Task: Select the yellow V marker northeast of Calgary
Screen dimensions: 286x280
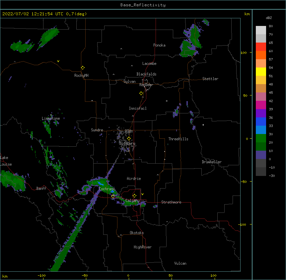Action: pos(142,194)
